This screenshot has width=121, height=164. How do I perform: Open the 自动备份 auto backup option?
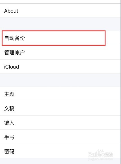pyautogui.click(x=60, y=38)
